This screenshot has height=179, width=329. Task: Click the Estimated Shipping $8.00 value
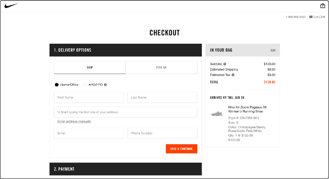click(271, 69)
